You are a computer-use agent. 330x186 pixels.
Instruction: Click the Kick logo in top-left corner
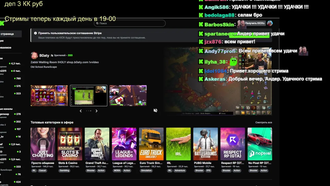click(2, 23)
